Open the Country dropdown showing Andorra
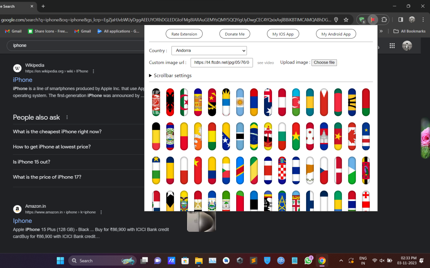Image resolution: width=430 pixels, height=268 pixels. click(209, 51)
